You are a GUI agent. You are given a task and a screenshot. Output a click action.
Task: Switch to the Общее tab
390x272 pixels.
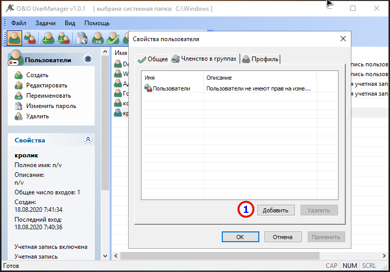153,59
